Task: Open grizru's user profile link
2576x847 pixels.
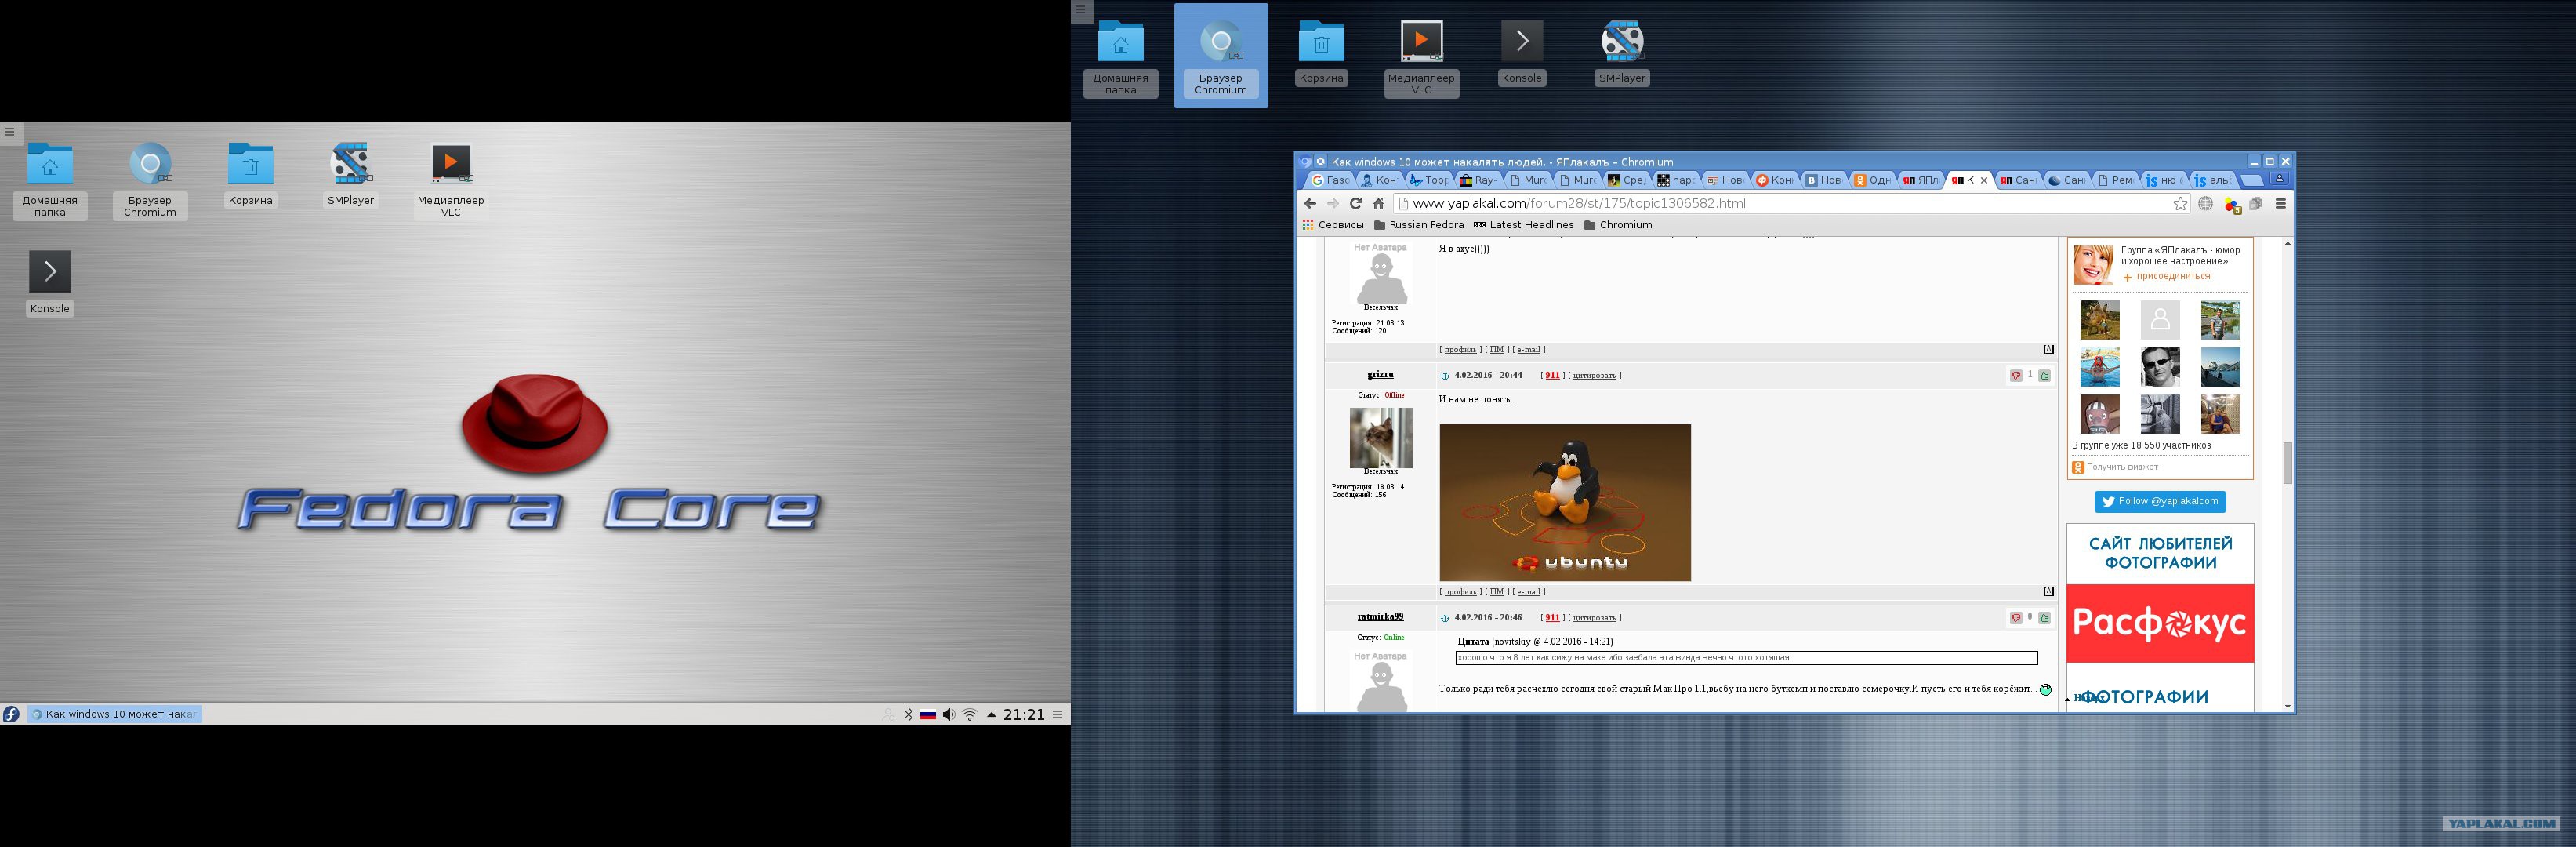Action: tap(1380, 375)
